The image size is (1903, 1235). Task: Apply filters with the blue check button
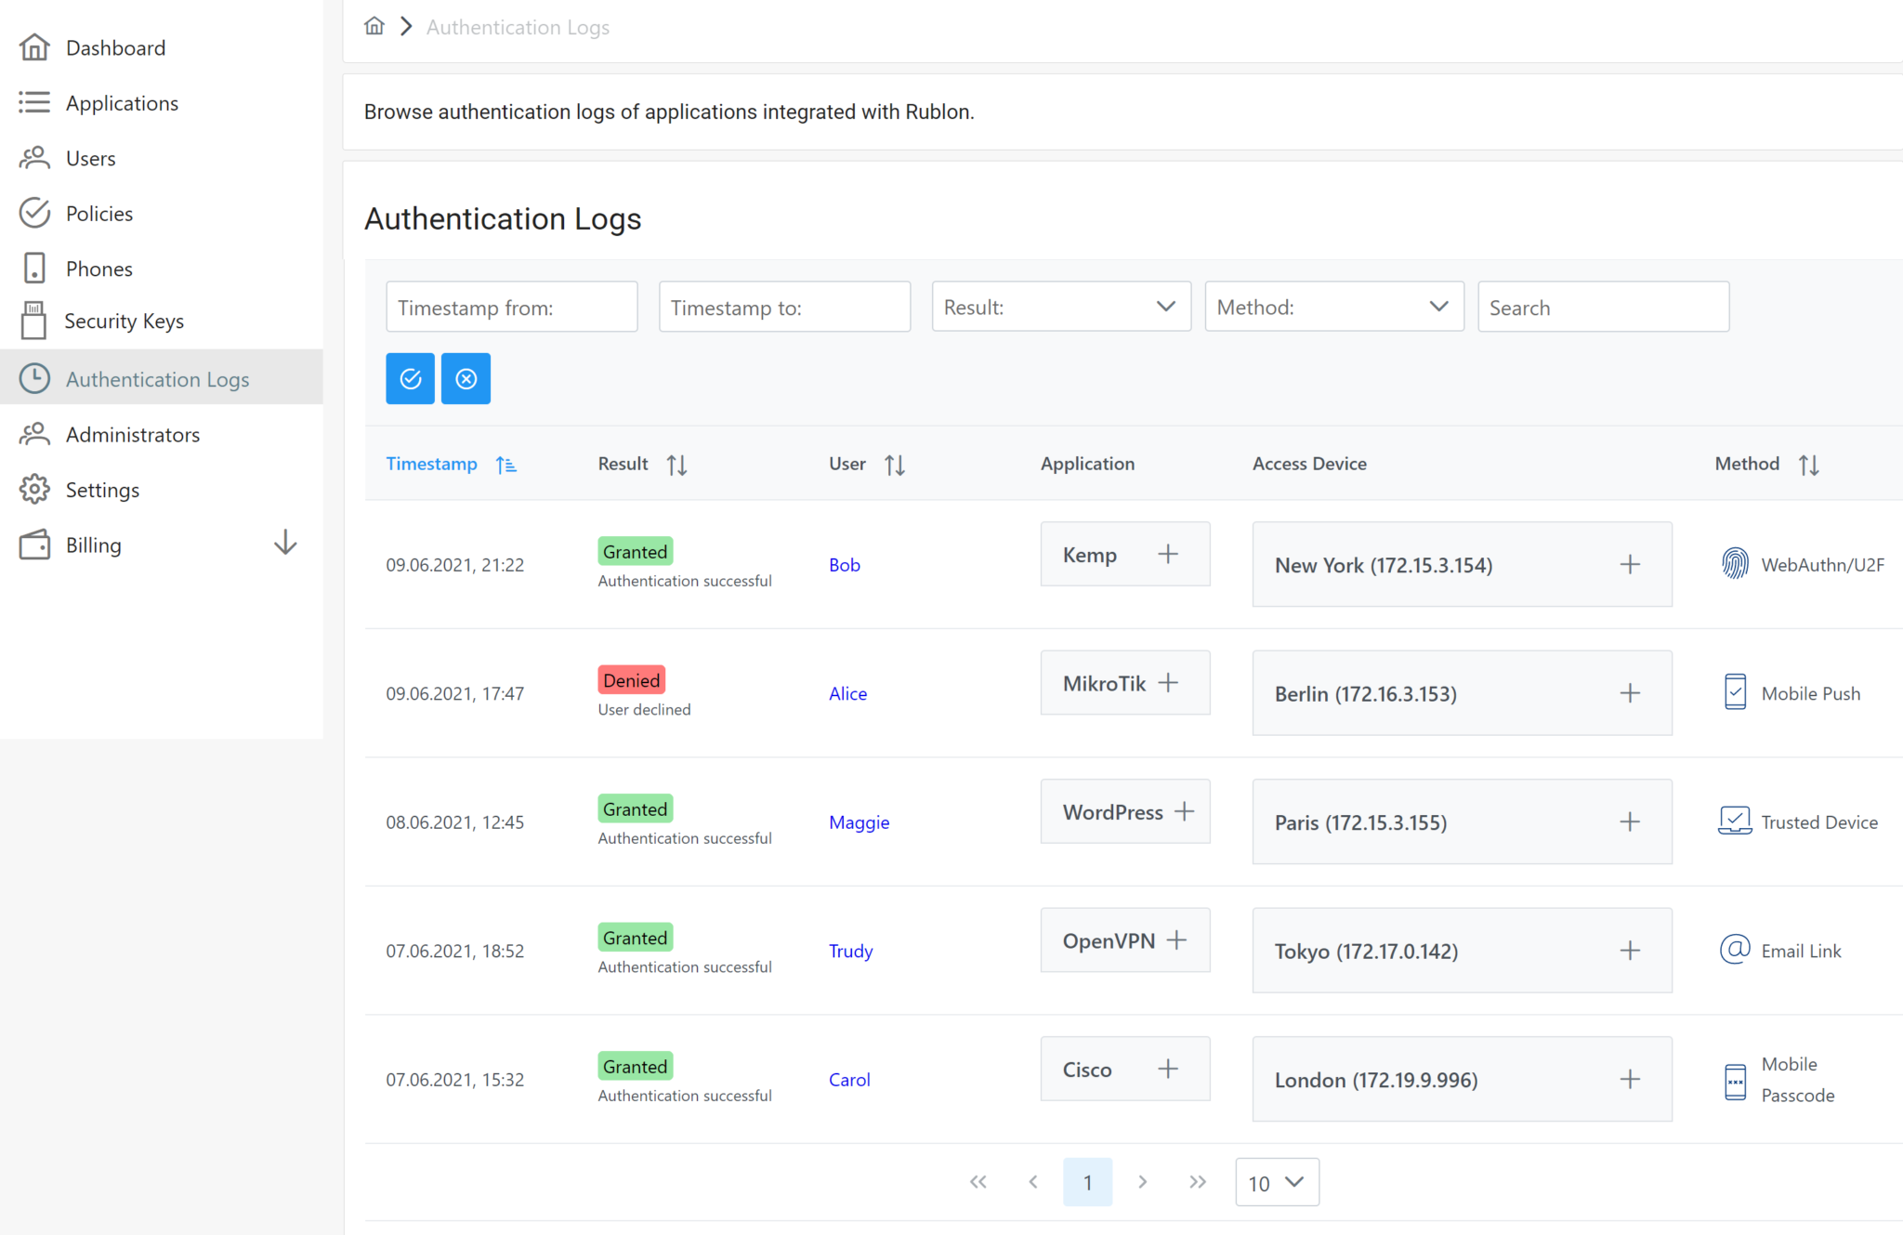click(x=411, y=378)
